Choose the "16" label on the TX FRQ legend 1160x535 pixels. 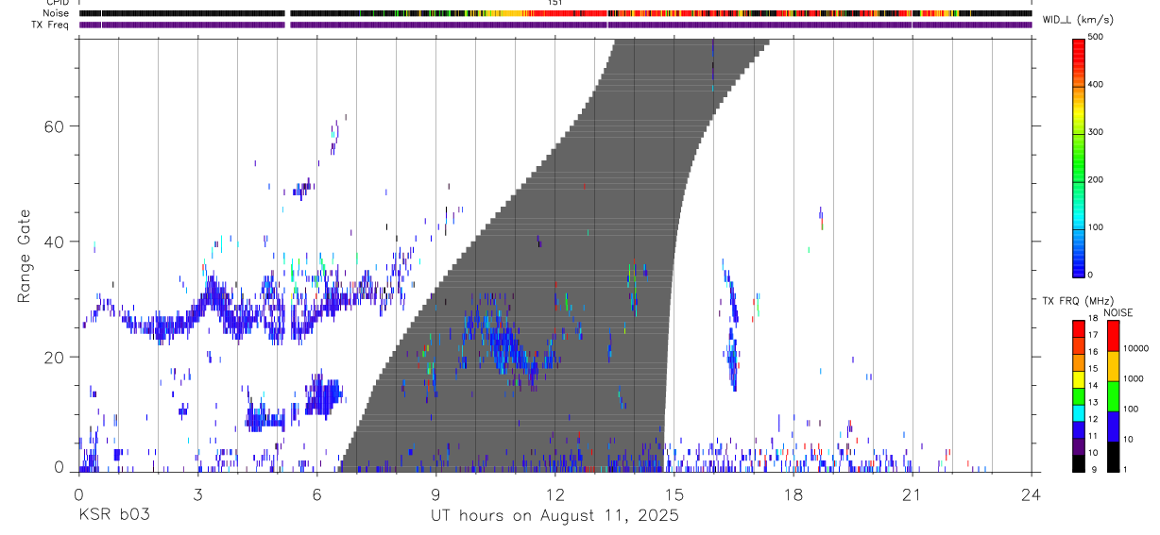(x=1093, y=352)
